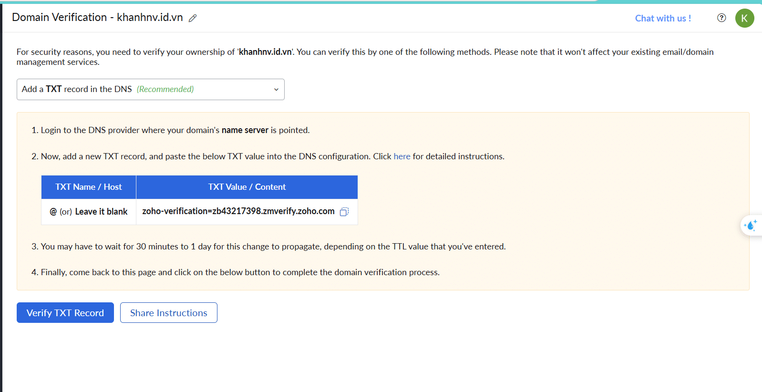Click the TXT Name / Host column header
The width and height of the screenshot is (762, 392).
[x=89, y=187]
